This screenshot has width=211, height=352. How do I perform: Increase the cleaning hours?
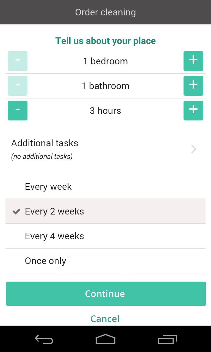pyautogui.click(x=193, y=111)
